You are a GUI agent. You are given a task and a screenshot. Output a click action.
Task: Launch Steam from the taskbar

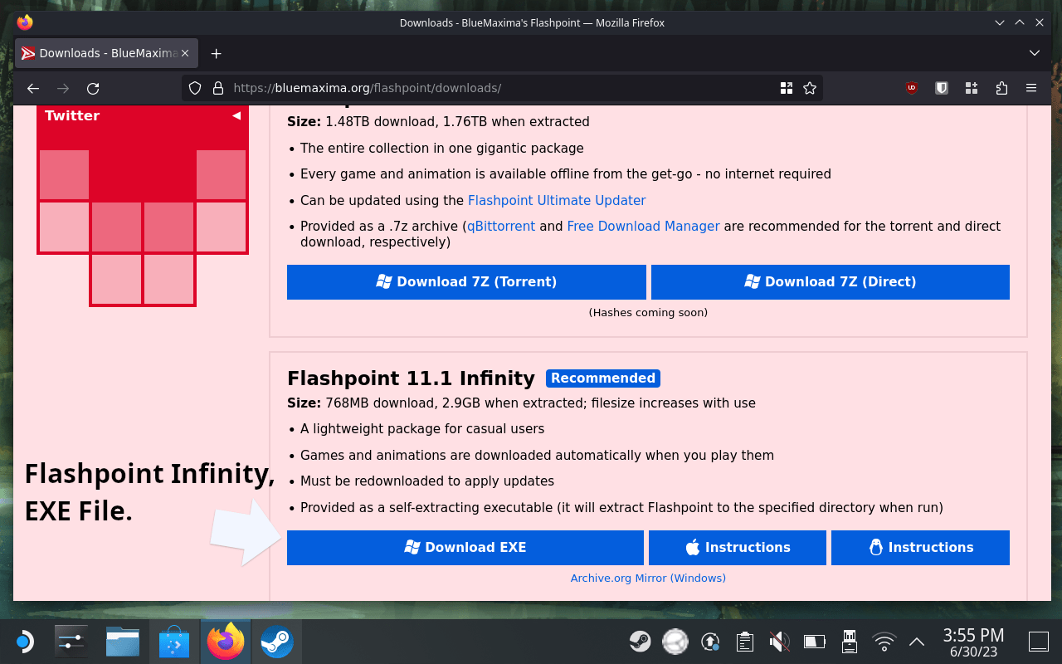tap(277, 641)
